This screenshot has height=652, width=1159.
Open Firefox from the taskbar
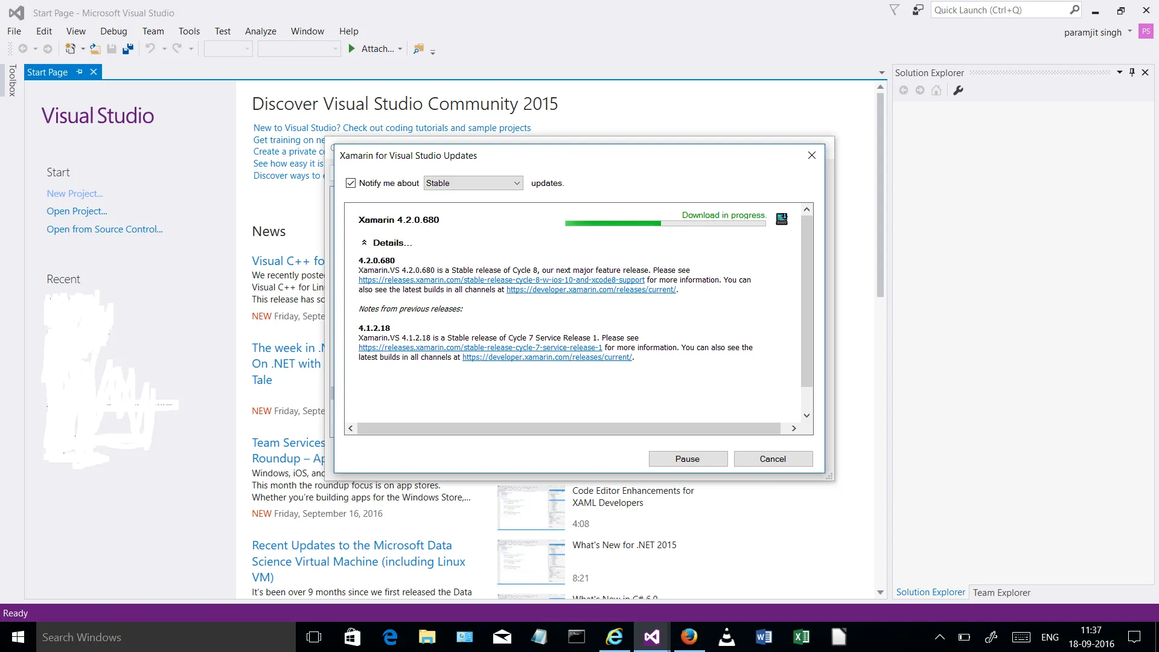(x=689, y=637)
